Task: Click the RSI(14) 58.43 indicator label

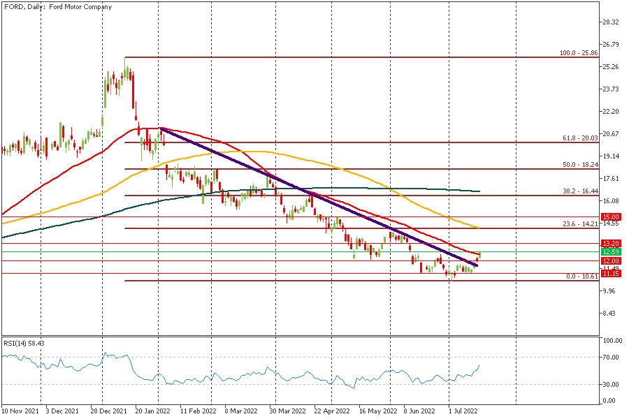Action: click(24, 343)
